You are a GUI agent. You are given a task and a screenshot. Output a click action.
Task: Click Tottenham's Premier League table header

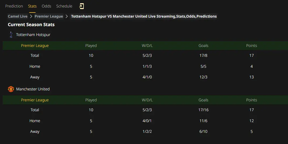tap(35, 46)
